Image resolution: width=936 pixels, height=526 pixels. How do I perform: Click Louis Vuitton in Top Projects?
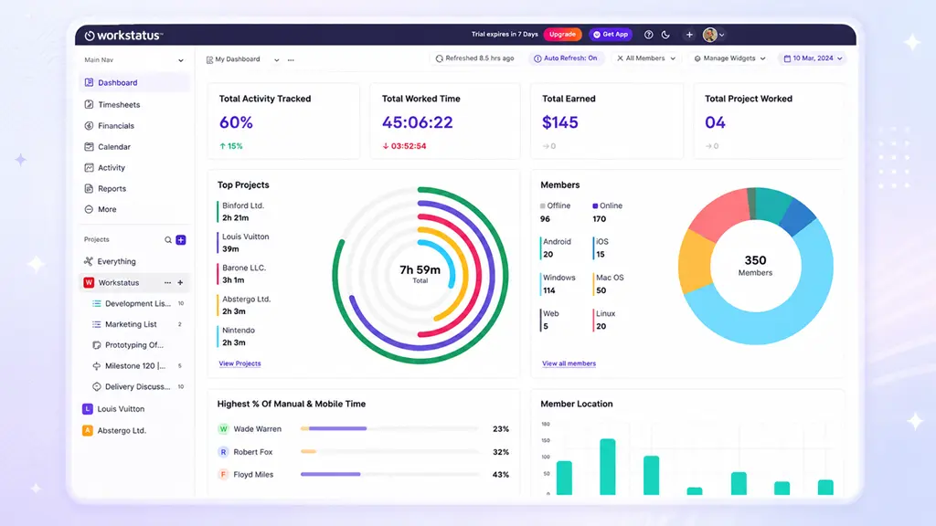245,243
